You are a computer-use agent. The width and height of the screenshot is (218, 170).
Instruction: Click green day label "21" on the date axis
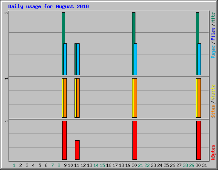coord(141,165)
